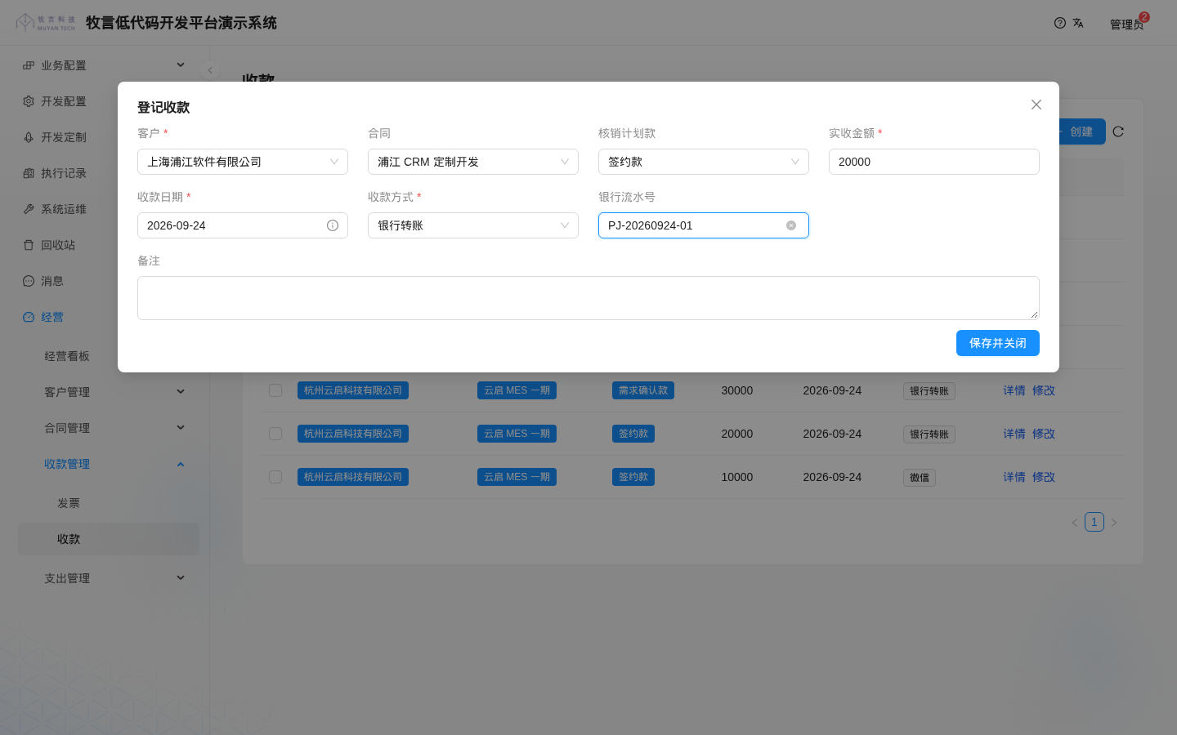Open the language translation icon
The width and height of the screenshot is (1177, 735).
pos(1078,23)
